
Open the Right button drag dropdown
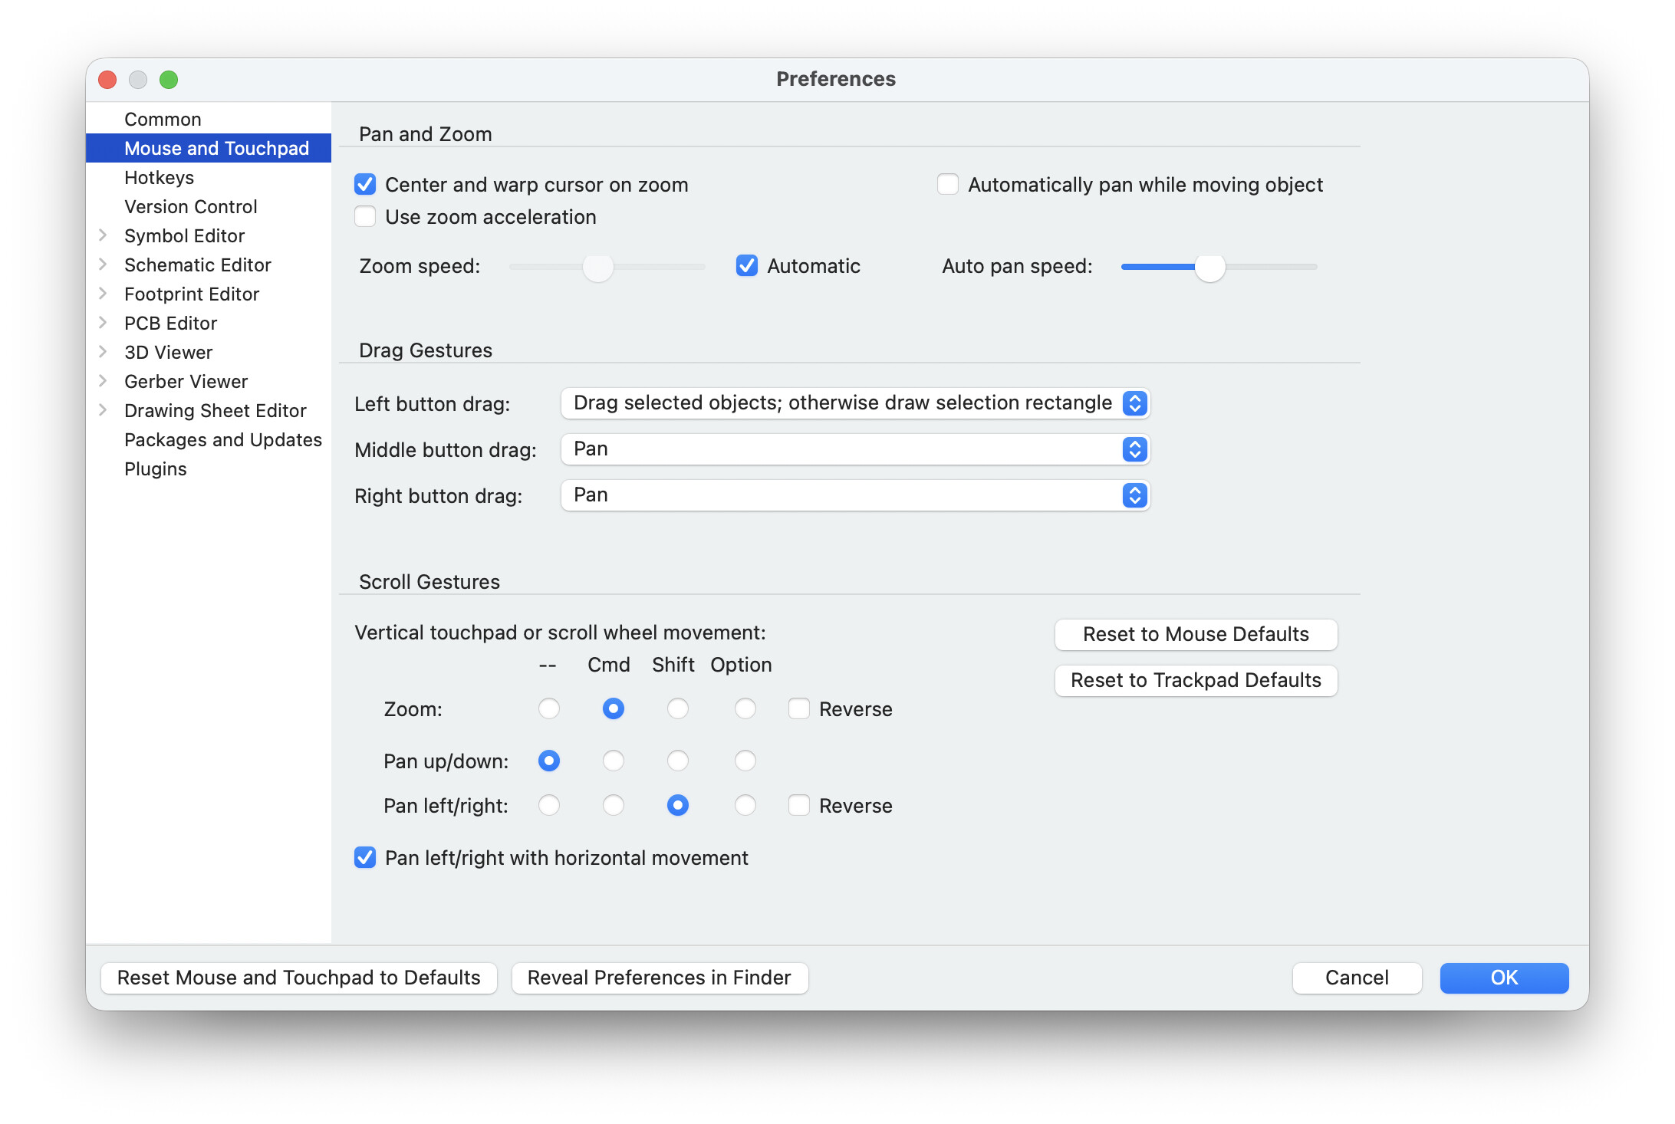(x=854, y=495)
